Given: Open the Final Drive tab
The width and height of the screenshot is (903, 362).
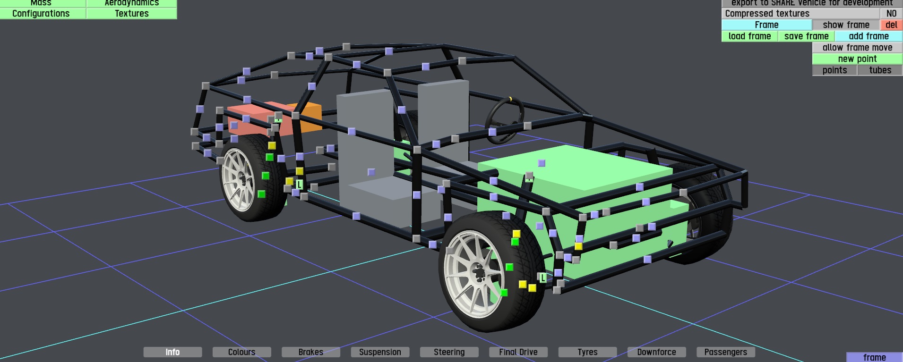Looking at the screenshot, I should pos(518,352).
